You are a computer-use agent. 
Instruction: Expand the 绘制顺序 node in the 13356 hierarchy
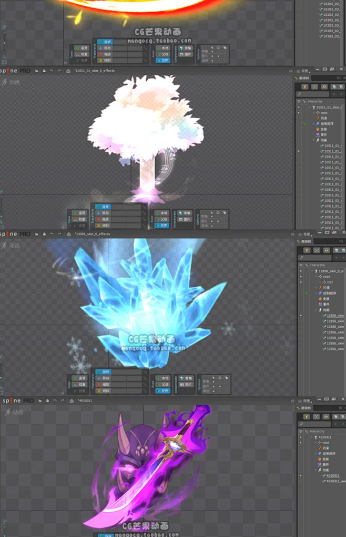point(316,293)
